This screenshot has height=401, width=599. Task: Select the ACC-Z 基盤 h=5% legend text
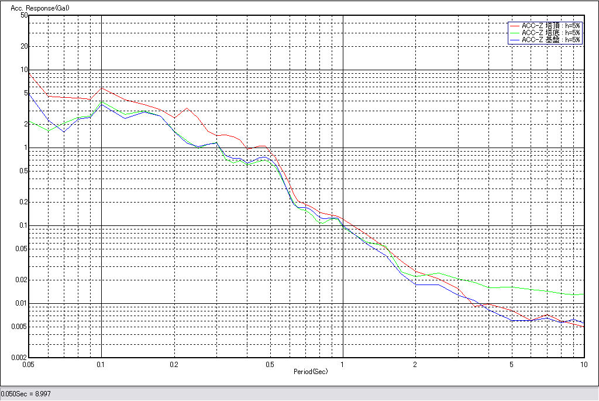tap(550, 40)
